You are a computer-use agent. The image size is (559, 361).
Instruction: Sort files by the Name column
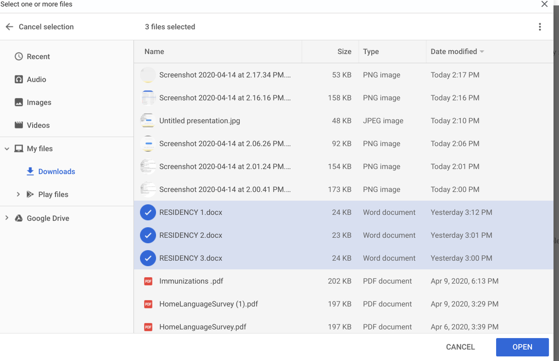[154, 52]
